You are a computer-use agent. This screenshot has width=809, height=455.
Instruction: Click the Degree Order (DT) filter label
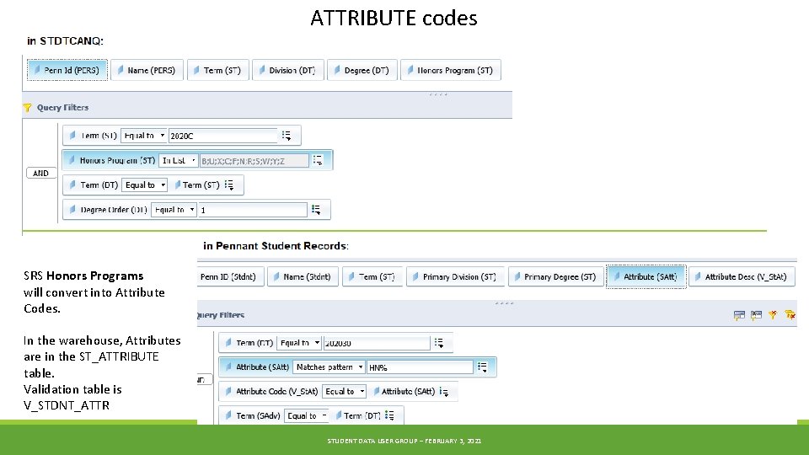coord(114,210)
